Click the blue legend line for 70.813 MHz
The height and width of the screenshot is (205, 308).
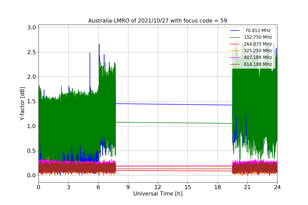(235, 31)
